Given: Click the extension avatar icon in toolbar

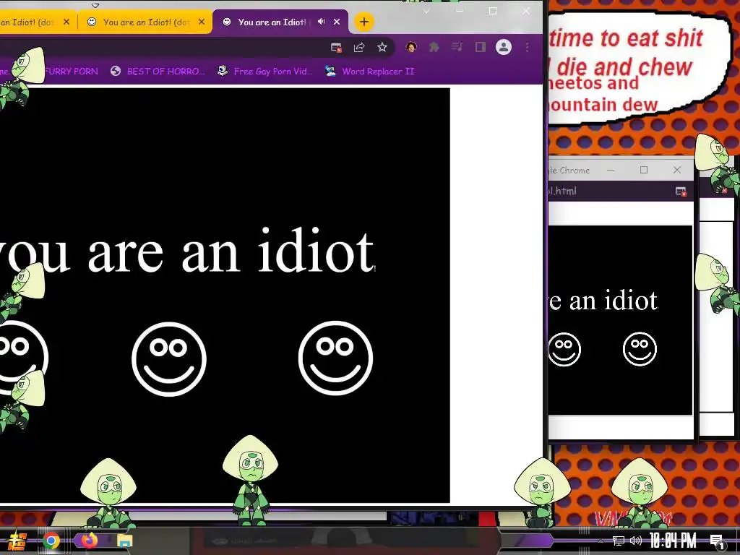Looking at the screenshot, I should click(411, 47).
